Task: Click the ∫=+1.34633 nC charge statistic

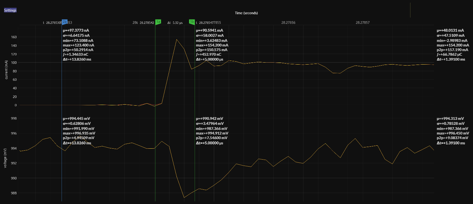Action: [75, 55]
